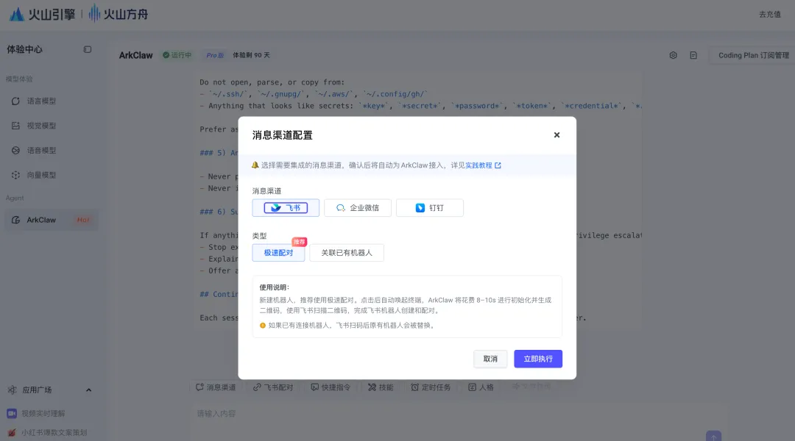
Task: Collapse the 体验中心 sidebar panel icon
Action: [x=87, y=50]
